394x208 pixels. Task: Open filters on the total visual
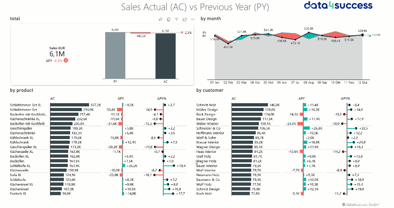point(177,19)
